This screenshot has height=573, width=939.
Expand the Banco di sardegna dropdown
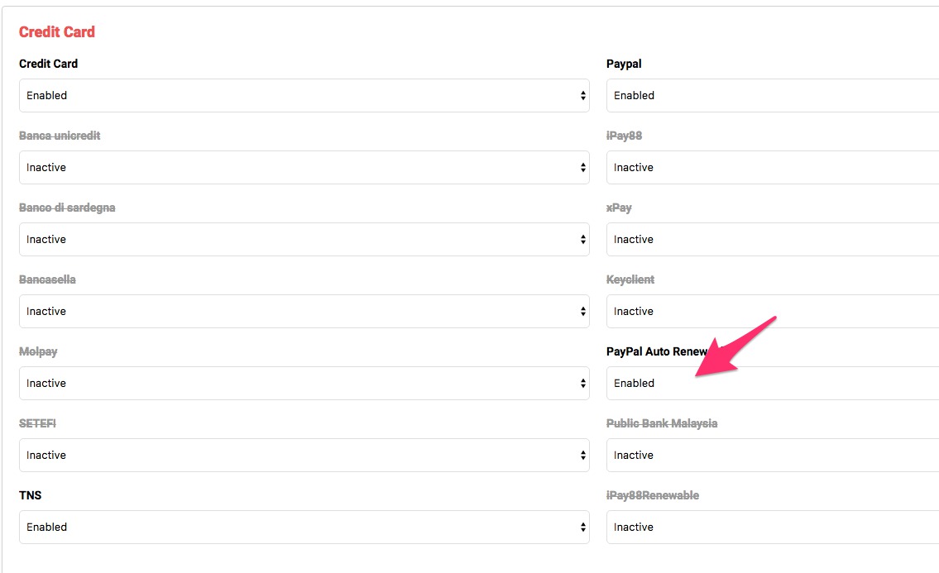point(304,240)
